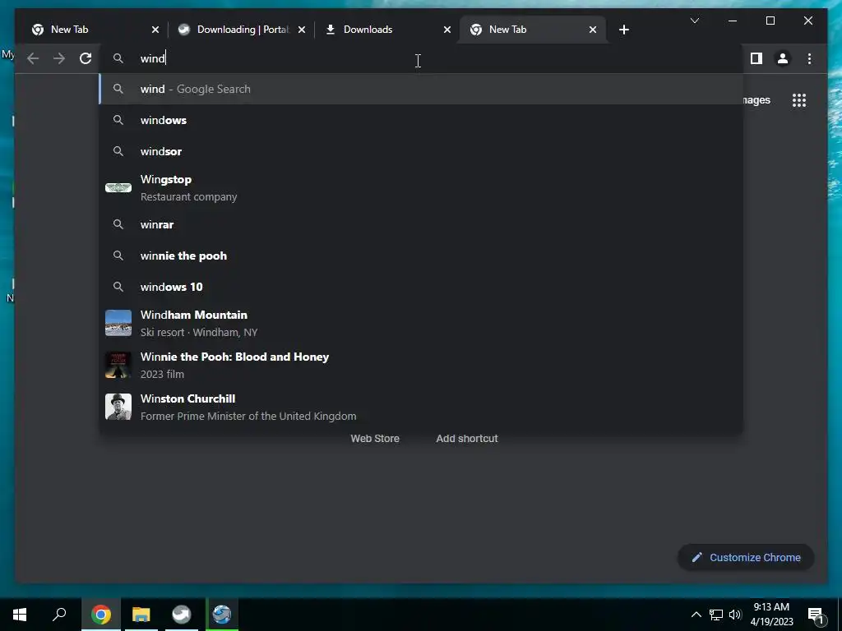Open the Web Store shortcut
The height and width of the screenshot is (631, 842).
click(375, 439)
